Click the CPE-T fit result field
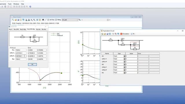Viewport: 185px width, 104px height. pyautogui.click(x=21, y=53)
